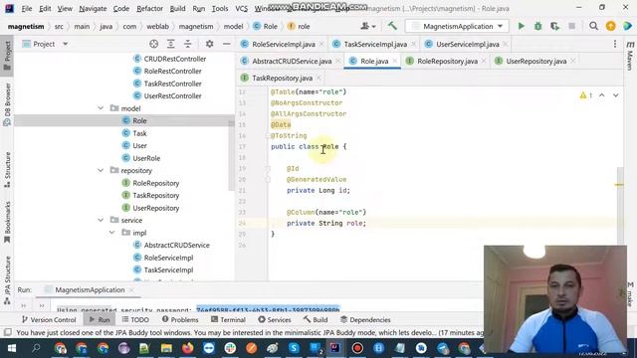Open the Terminal tool window

[228, 320]
